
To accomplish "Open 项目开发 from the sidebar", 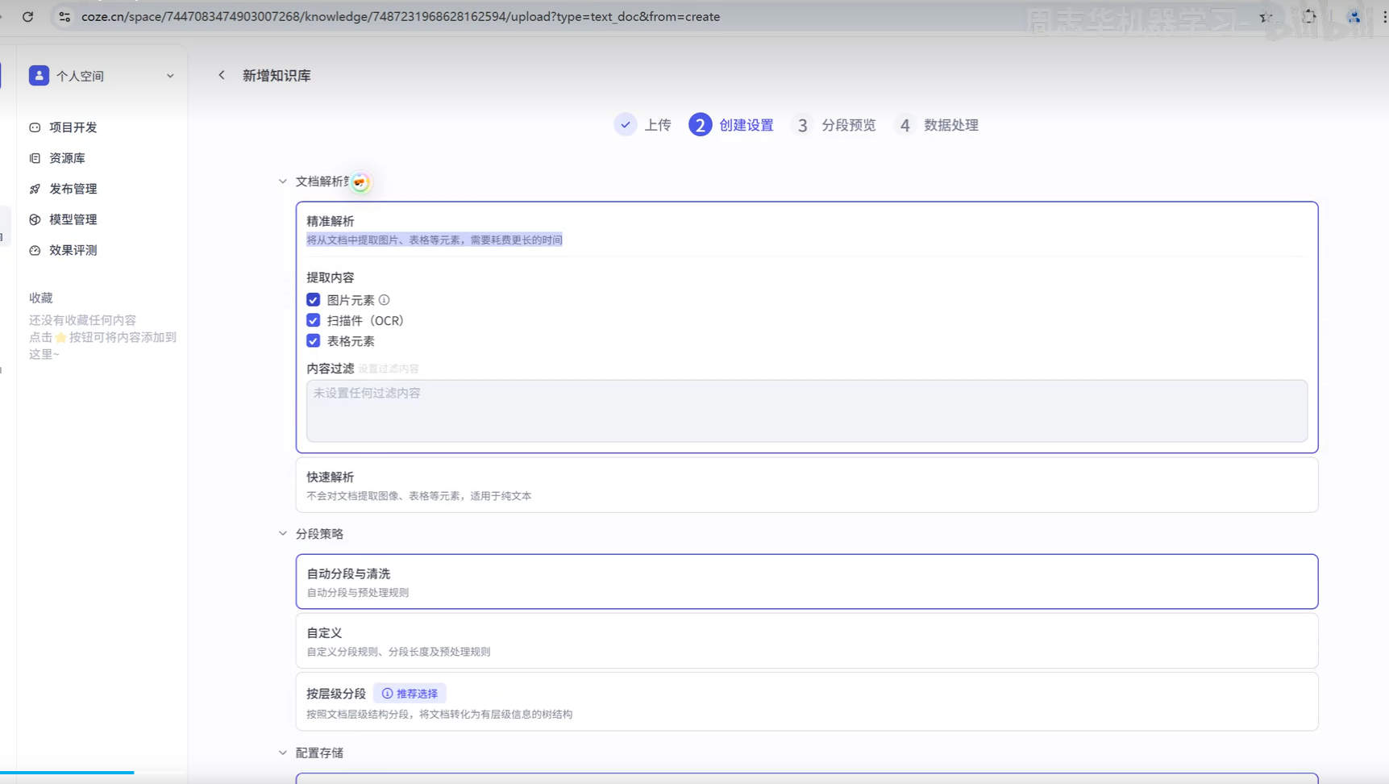I will coord(73,127).
